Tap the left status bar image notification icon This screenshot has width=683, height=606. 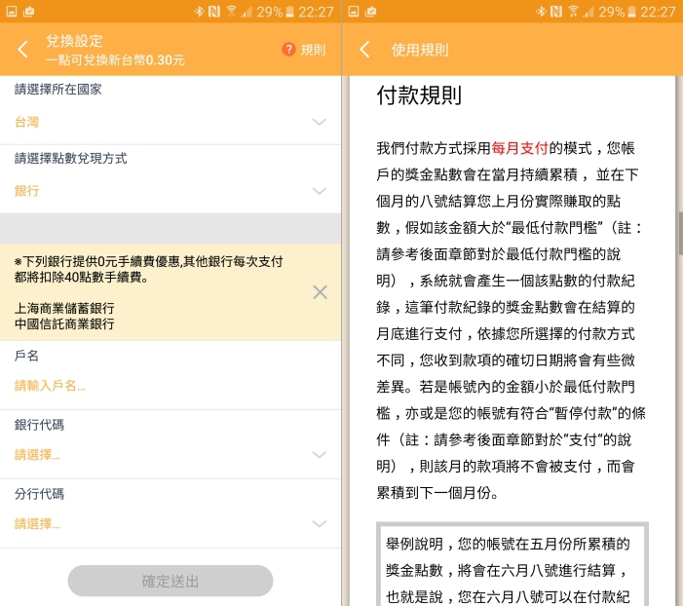(x=12, y=12)
